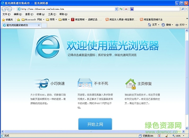The image size is (189, 138).
Task: Click the address bar URL field
Action: click(66, 9)
